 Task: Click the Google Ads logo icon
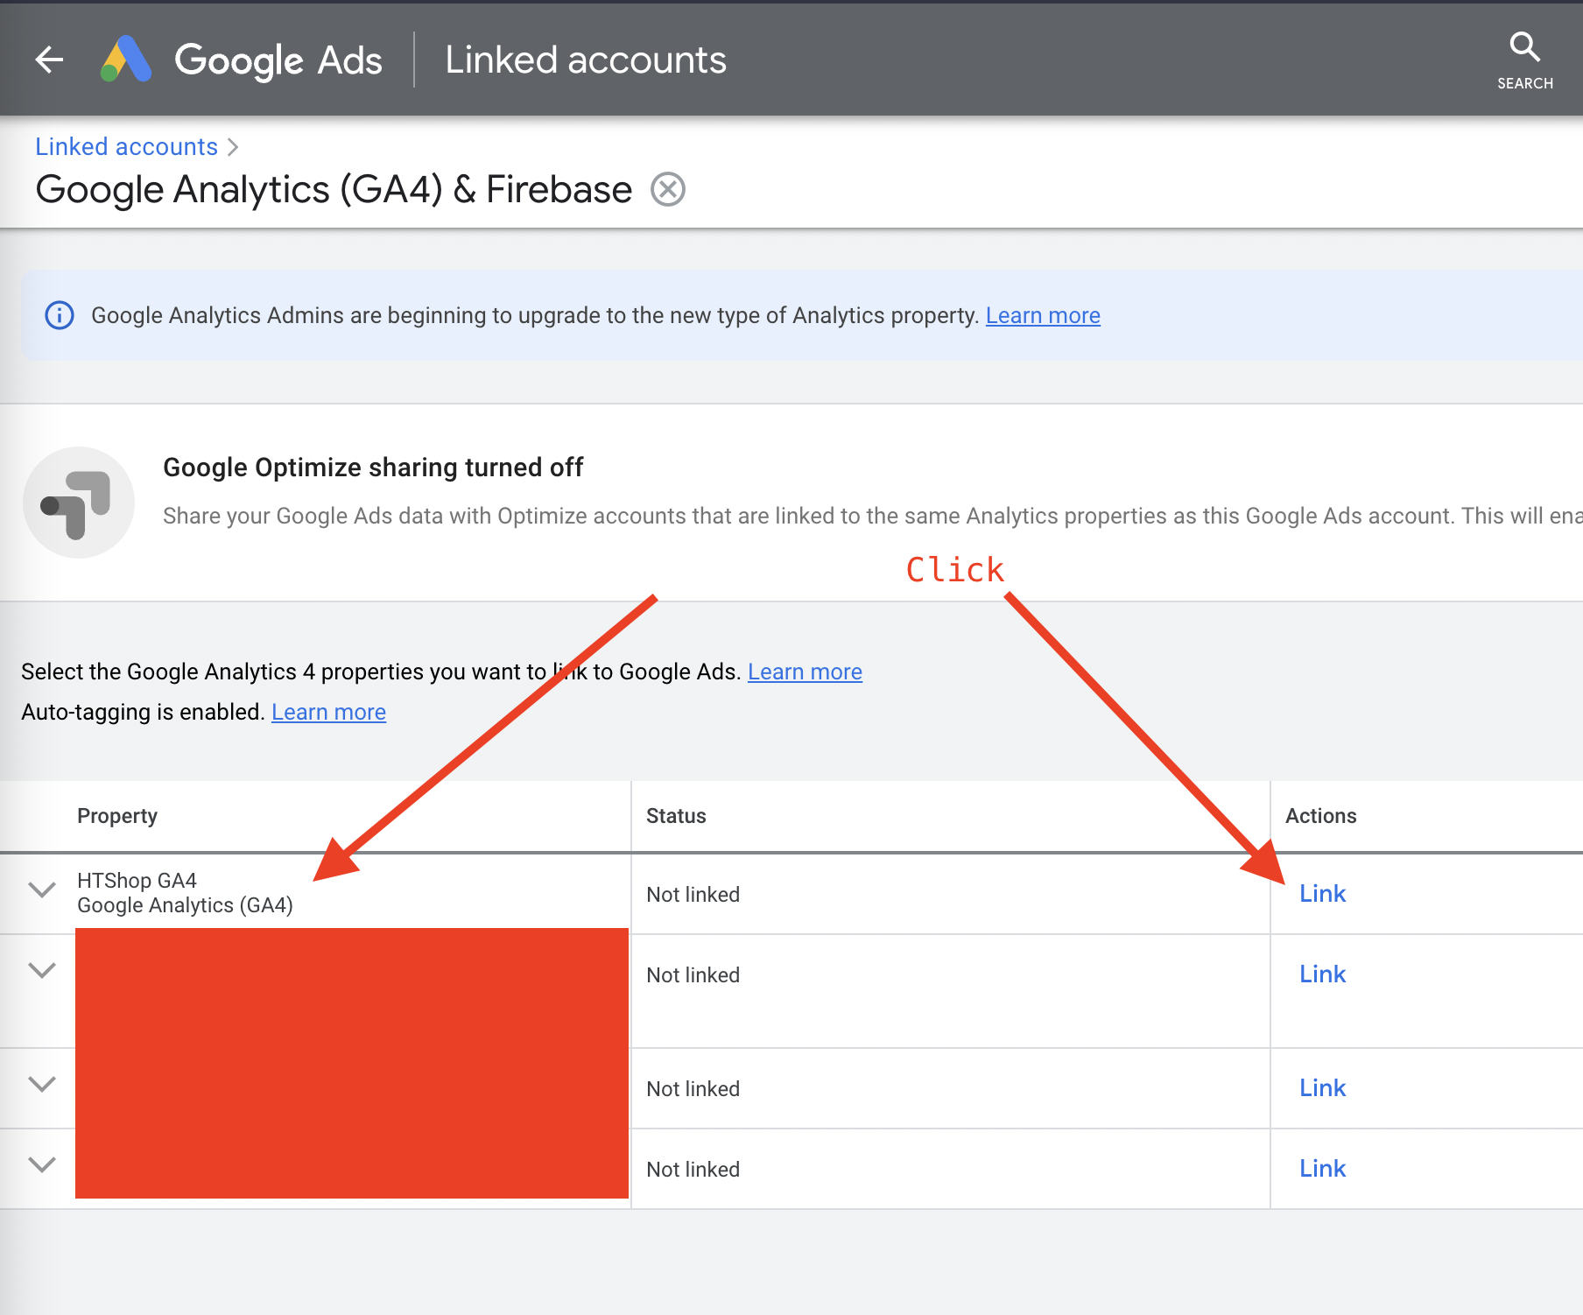pos(126,59)
